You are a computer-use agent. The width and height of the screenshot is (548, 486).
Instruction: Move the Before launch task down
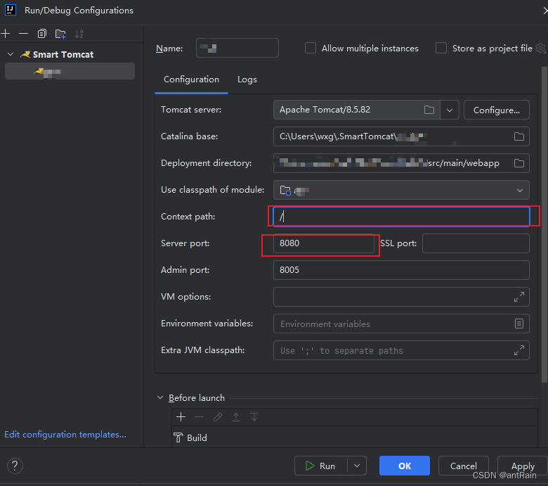pos(254,416)
